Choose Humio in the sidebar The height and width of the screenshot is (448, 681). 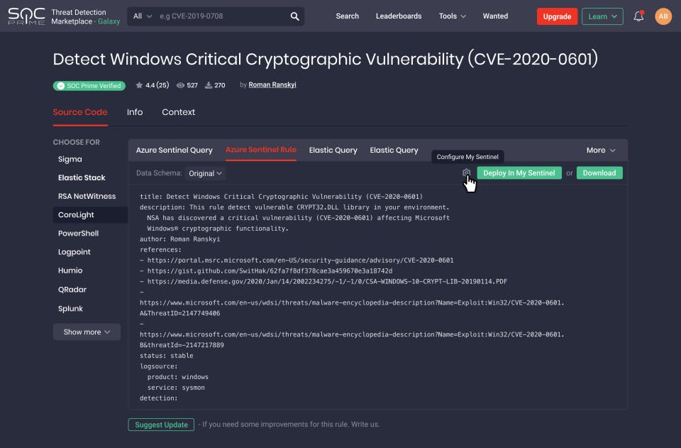click(70, 271)
